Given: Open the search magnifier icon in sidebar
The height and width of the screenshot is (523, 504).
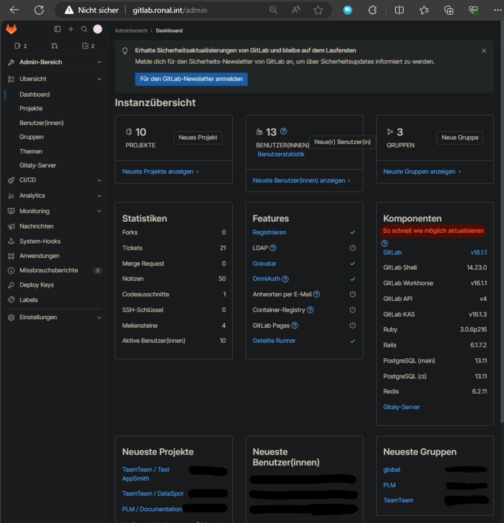Looking at the screenshot, I should click(84, 29).
